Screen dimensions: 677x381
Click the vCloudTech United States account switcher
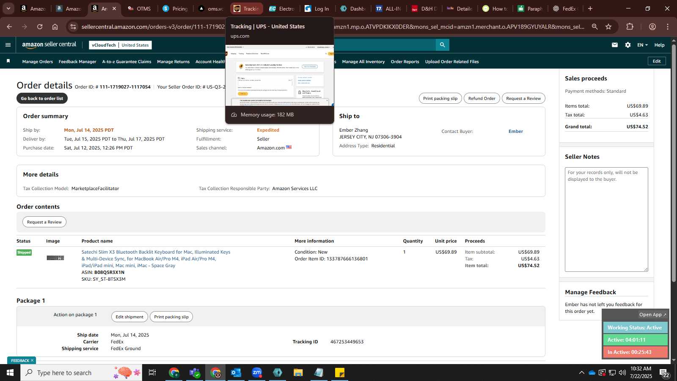120,45
